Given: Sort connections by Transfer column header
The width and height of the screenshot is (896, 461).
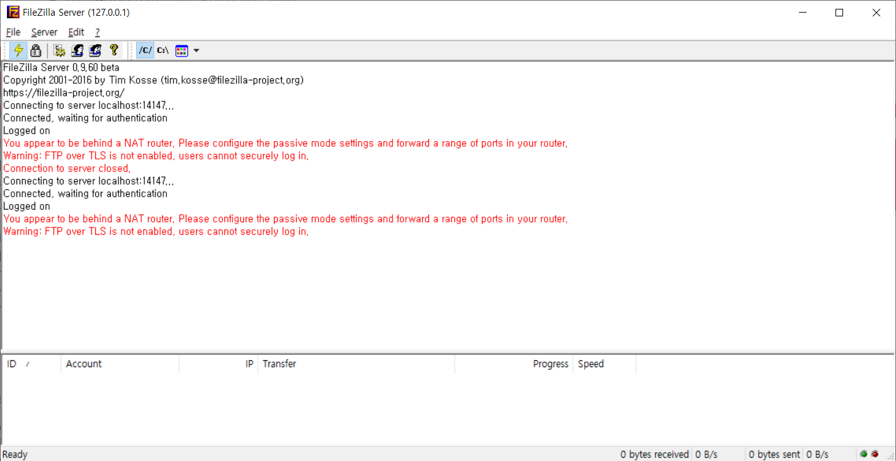Looking at the screenshot, I should 356,364.
